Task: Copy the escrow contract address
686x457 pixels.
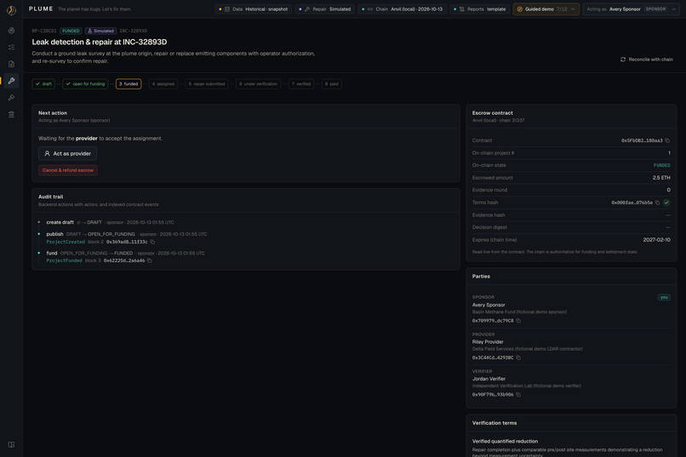Action: tap(667, 140)
